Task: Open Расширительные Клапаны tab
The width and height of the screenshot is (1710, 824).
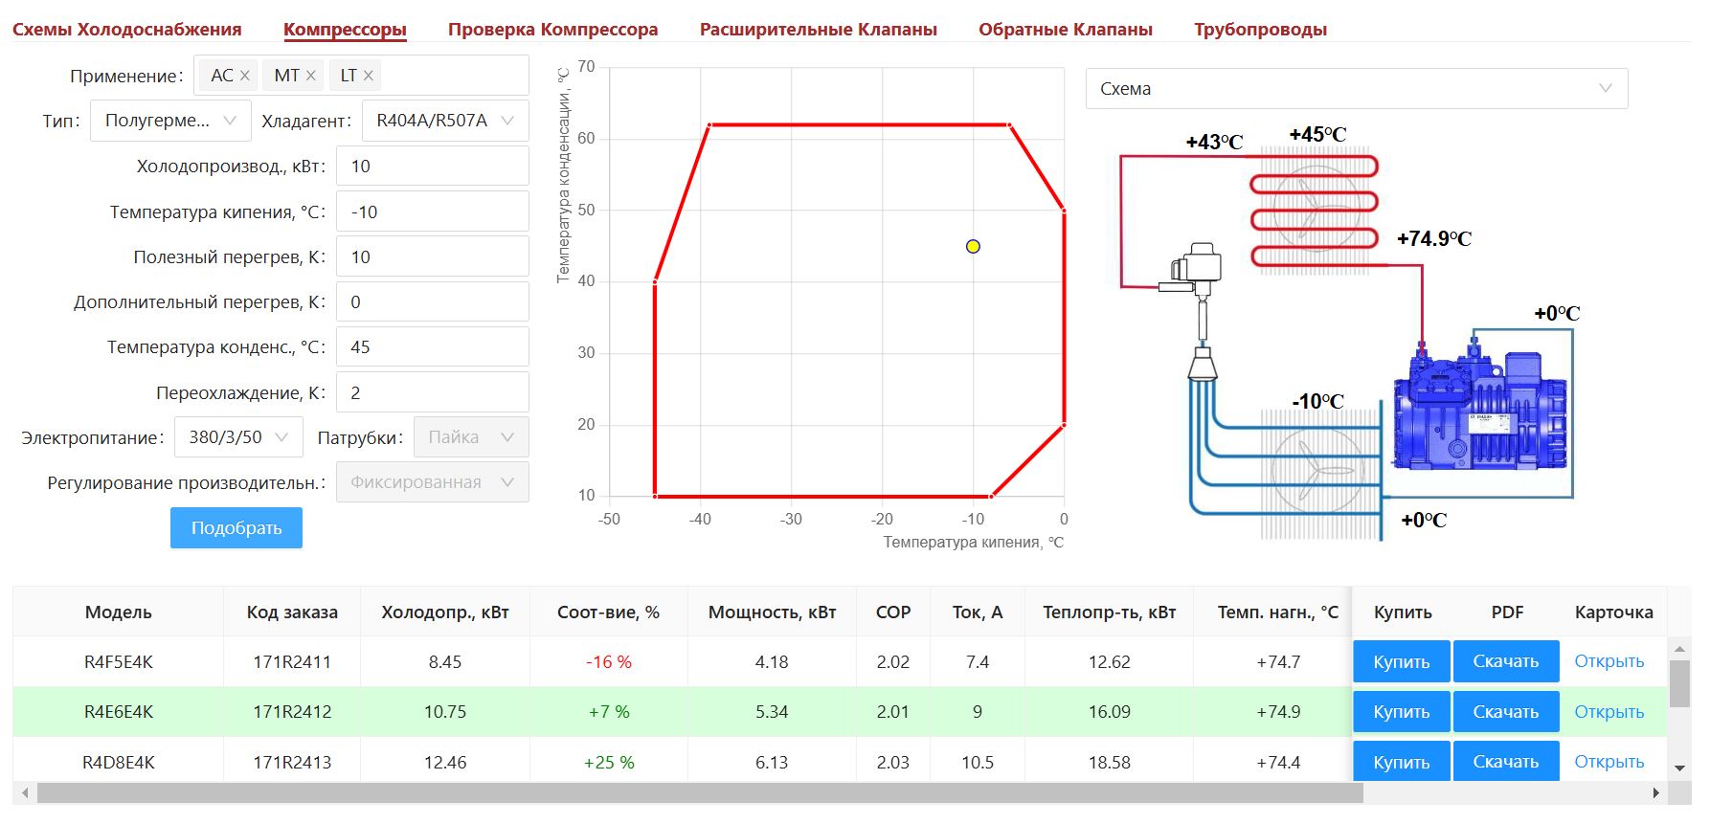Action: coord(819,30)
